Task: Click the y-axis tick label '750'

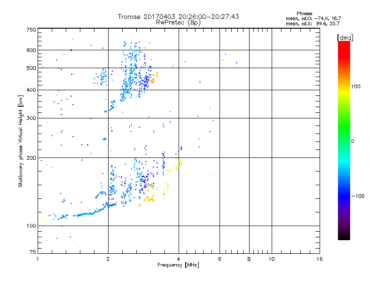Action: pyautogui.click(x=31, y=30)
